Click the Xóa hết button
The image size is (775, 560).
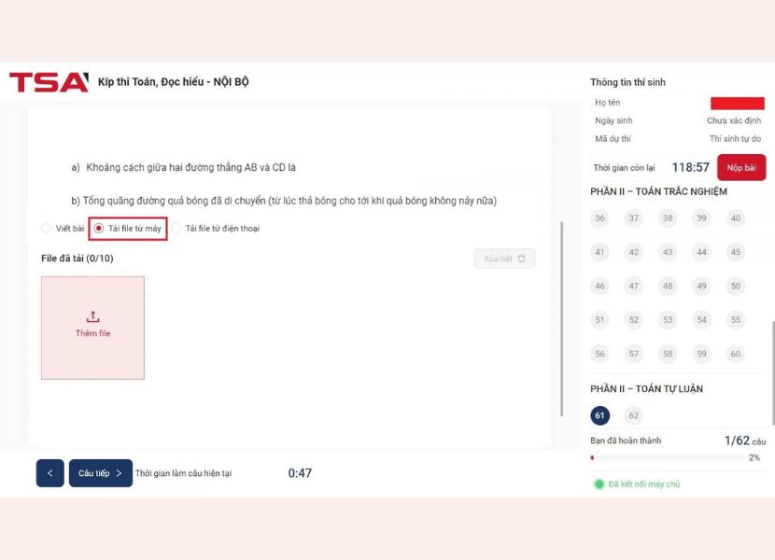pyautogui.click(x=504, y=258)
